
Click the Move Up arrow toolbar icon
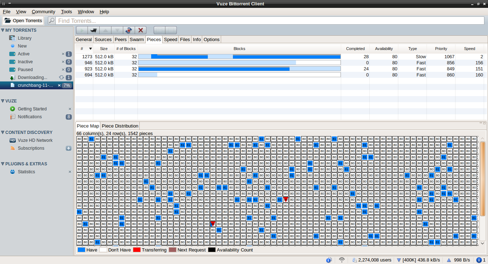(105, 30)
